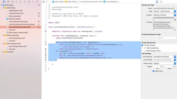
Task: Open MyFirstAppUITests.swift
Action: (x=18, y=46)
